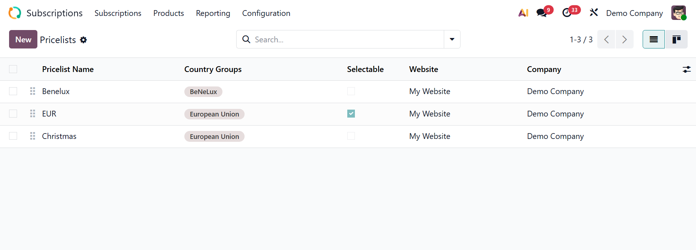
Task: Go to next page of records
Action: tap(625, 39)
